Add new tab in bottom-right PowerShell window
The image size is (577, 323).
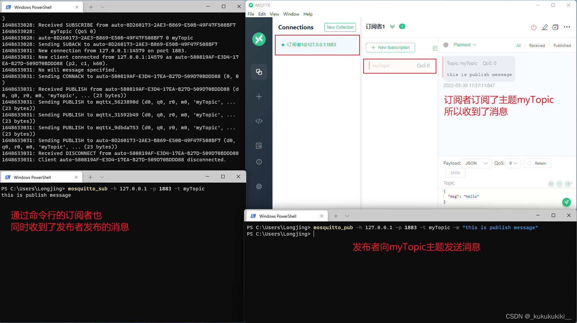[336, 216]
